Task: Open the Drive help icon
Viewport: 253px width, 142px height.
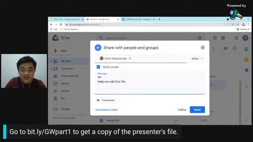Action: (215, 38)
